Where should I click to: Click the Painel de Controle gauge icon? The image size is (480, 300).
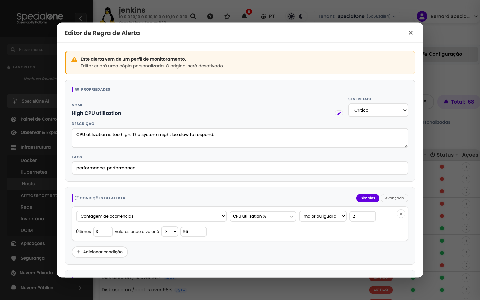click(x=14, y=119)
